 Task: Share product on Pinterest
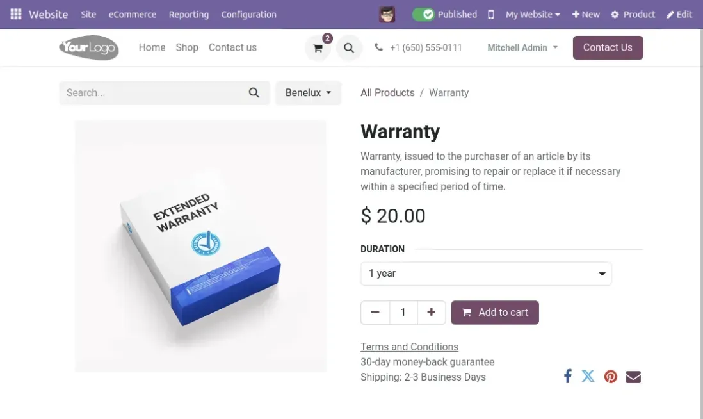pyautogui.click(x=611, y=377)
